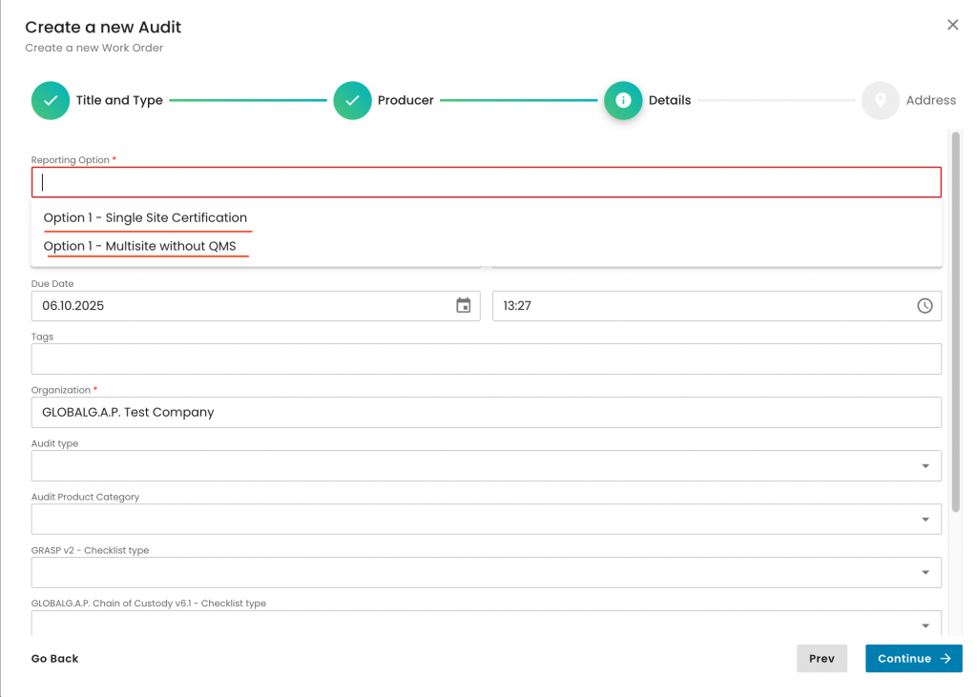The image size is (977, 697).
Task: Click the Title and Type checkmark step icon
Action: [x=51, y=100]
